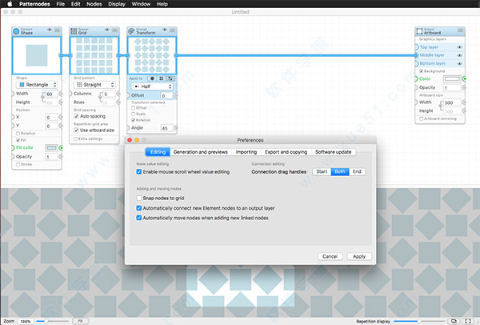Enable Artboard mirroring
The width and height of the screenshot is (480, 325).
pyautogui.click(x=422, y=118)
